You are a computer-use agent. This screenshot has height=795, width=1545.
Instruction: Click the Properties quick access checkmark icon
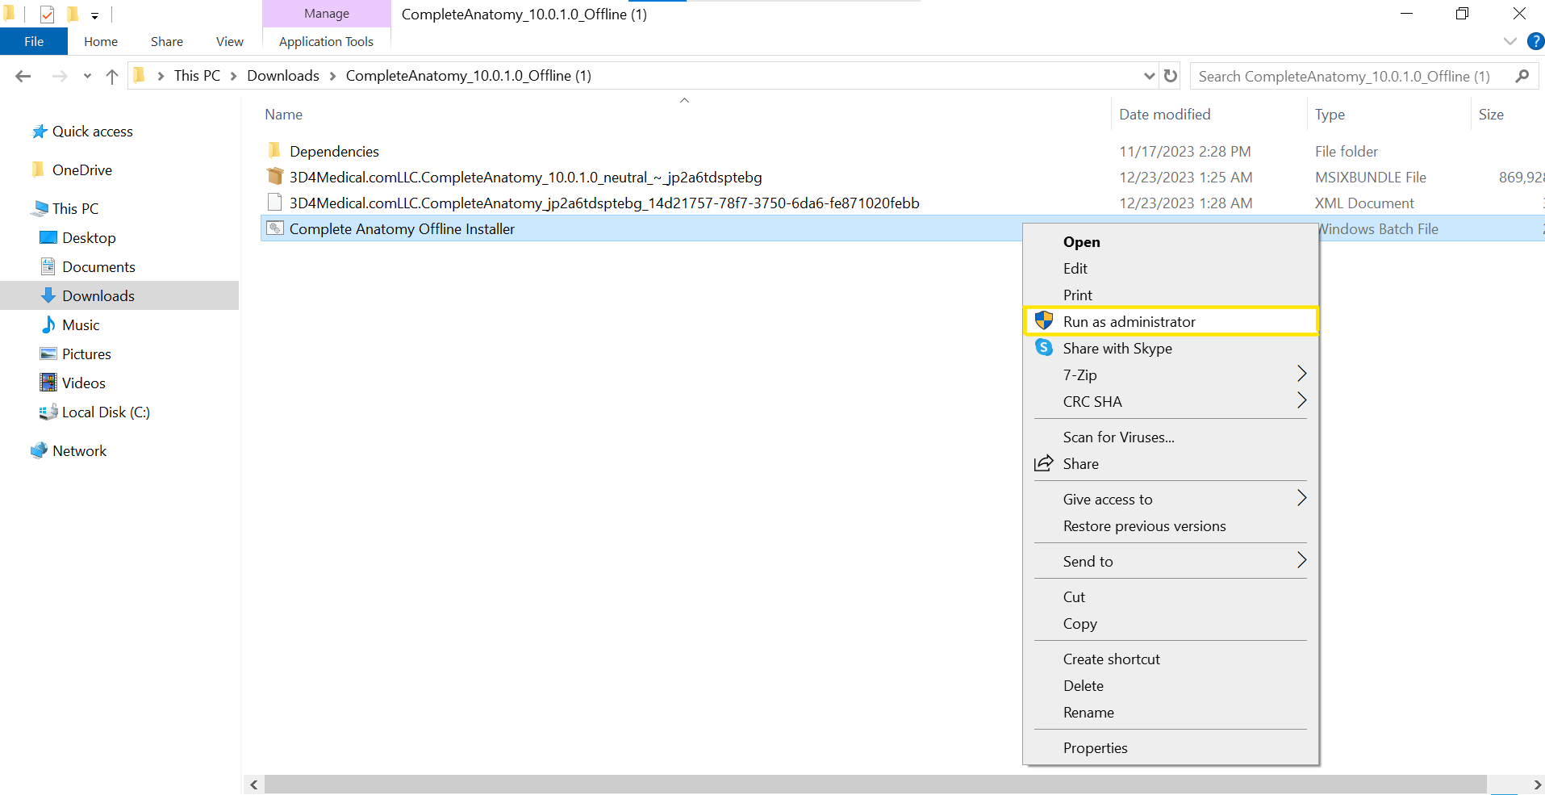point(47,14)
